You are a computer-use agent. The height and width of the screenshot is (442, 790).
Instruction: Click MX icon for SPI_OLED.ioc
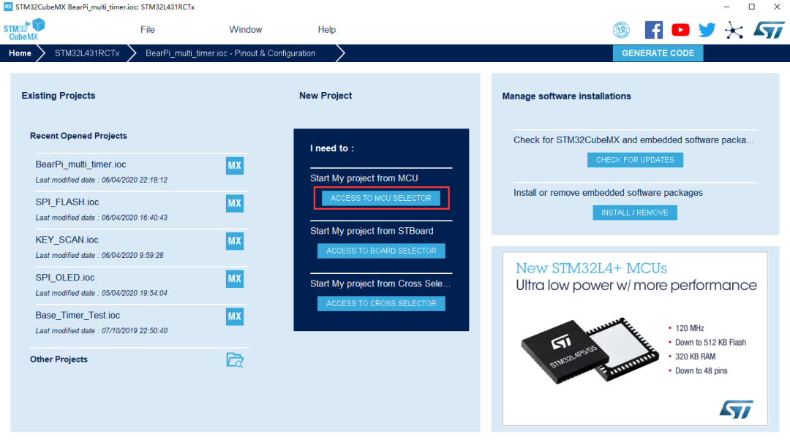pyautogui.click(x=234, y=278)
